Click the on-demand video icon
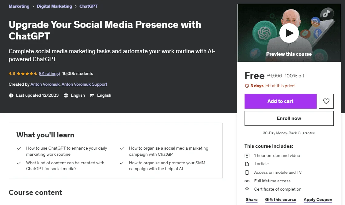Image resolution: width=345 pixels, height=205 pixels. (247, 156)
